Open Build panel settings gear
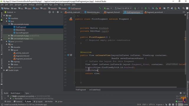189x106 pixels. [180, 93]
